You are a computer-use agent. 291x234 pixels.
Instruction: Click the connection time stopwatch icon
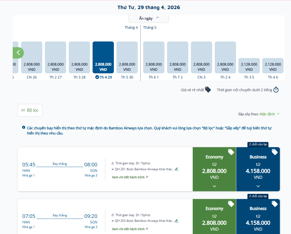[276, 90]
